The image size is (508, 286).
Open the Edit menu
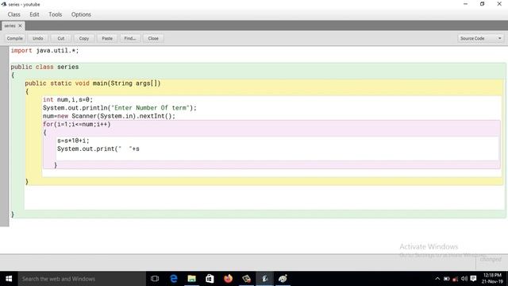[34, 14]
